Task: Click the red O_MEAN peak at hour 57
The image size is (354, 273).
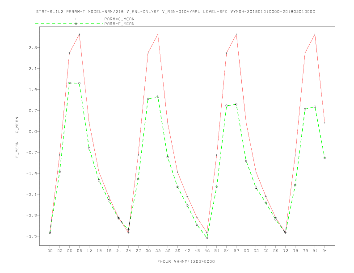Action: pos(236,34)
